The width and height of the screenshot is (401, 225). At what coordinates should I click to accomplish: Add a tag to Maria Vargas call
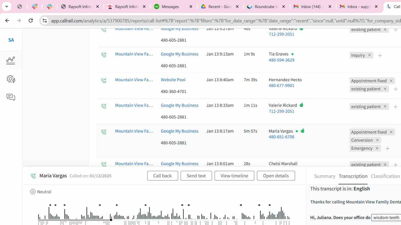tap(388, 148)
